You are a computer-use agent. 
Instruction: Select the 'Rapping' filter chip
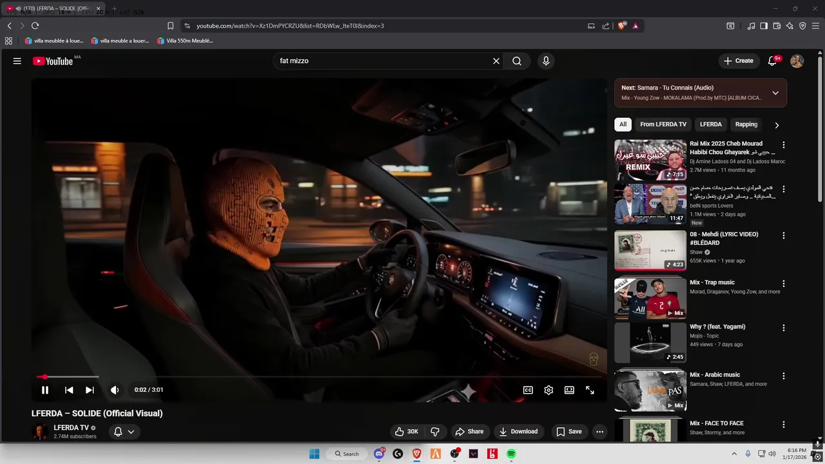tap(746, 124)
